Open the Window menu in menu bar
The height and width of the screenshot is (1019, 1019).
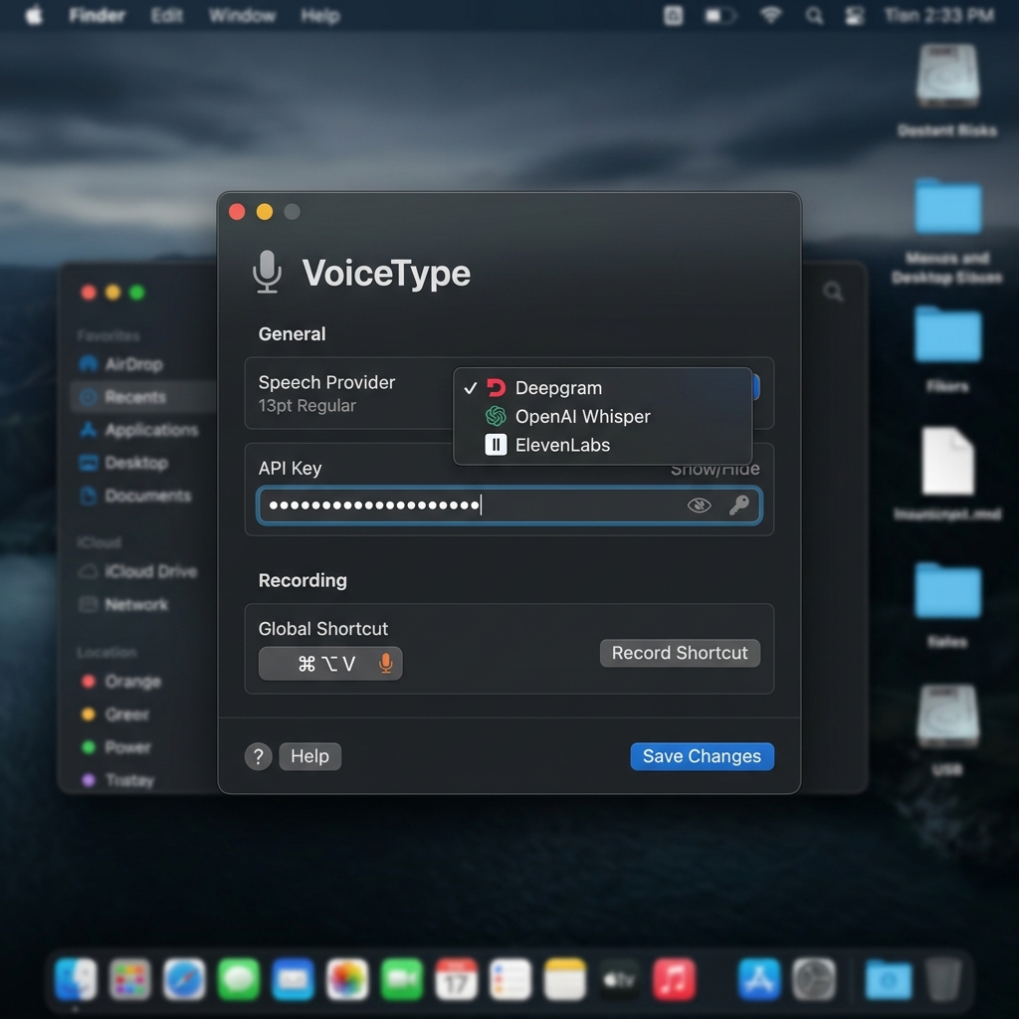click(x=242, y=15)
